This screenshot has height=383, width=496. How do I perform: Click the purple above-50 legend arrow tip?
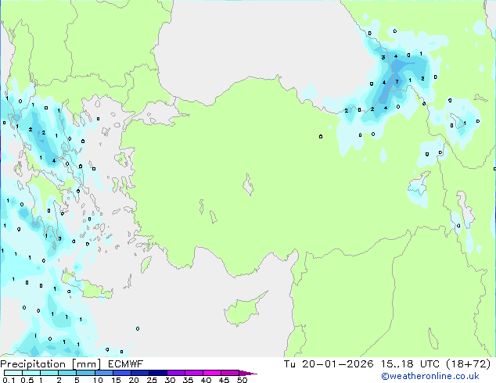[x=248, y=373]
